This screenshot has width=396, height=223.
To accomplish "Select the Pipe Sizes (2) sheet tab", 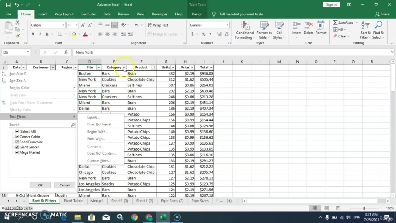I will (x=172, y=201).
